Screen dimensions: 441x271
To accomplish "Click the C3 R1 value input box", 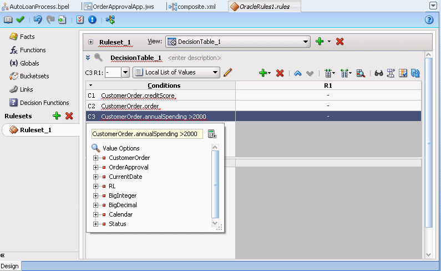I will tap(113, 72).
